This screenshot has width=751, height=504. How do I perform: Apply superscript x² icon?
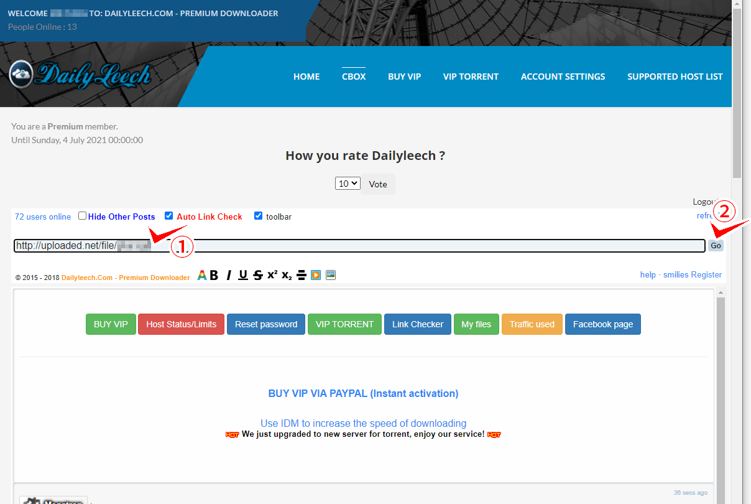[x=272, y=275]
